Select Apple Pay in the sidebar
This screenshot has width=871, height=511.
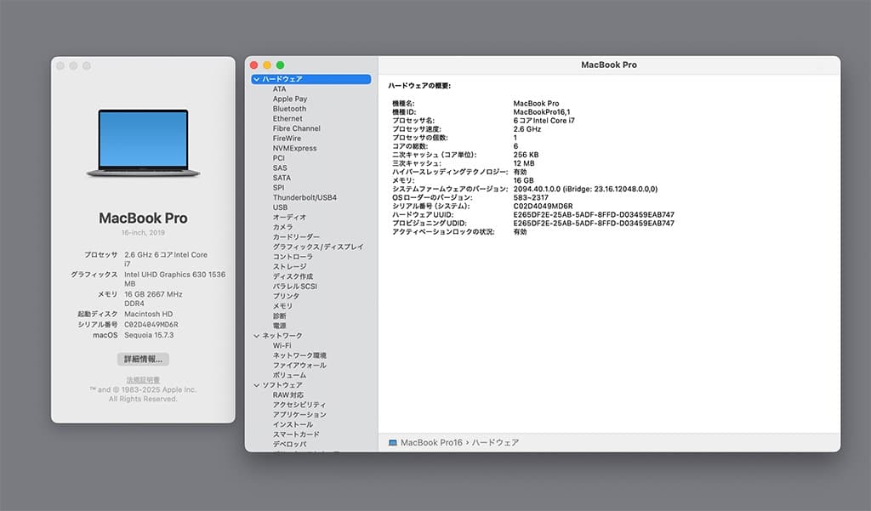point(289,99)
